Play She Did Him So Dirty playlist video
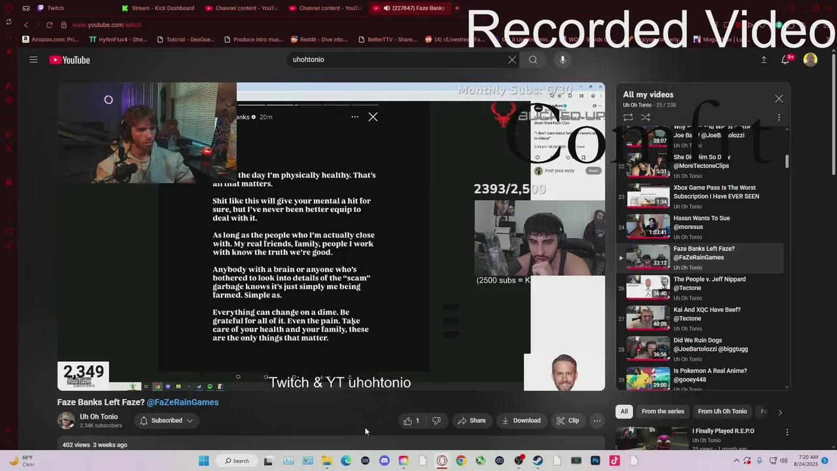The width and height of the screenshot is (837, 471). coord(700,166)
